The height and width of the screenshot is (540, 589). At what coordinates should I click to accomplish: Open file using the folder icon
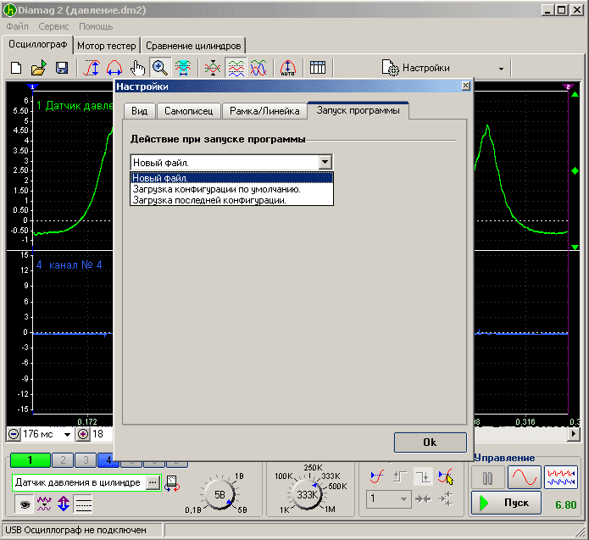39,68
